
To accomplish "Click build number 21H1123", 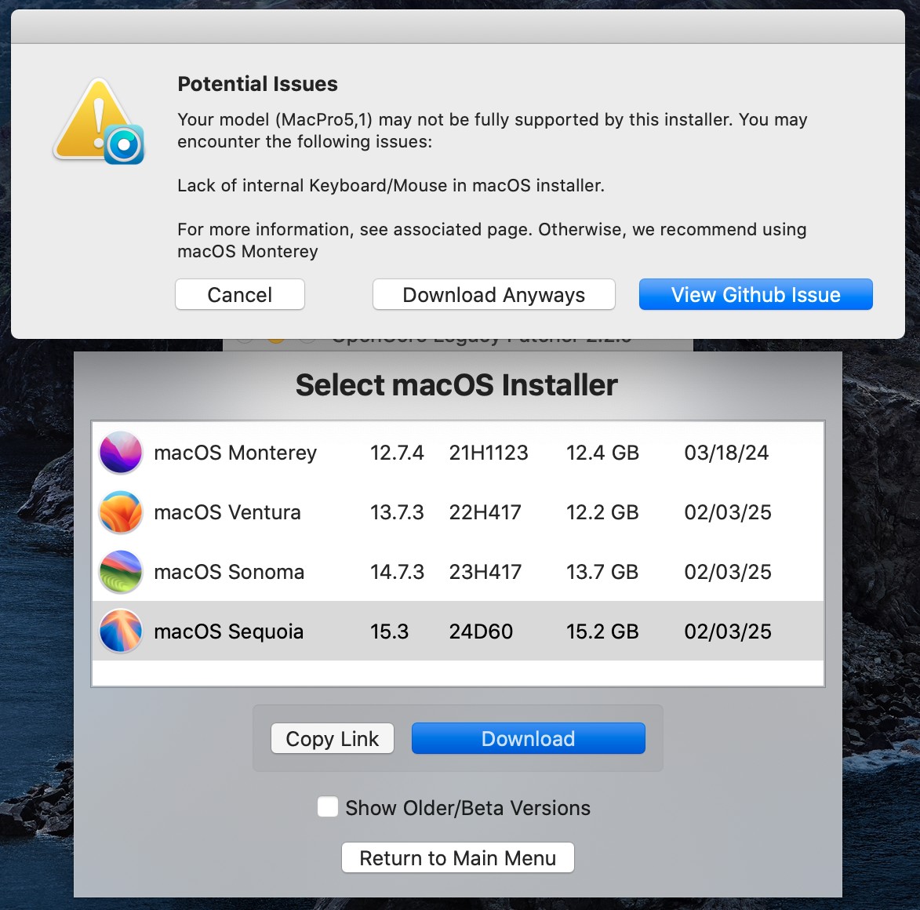I will (x=489, y=453).
